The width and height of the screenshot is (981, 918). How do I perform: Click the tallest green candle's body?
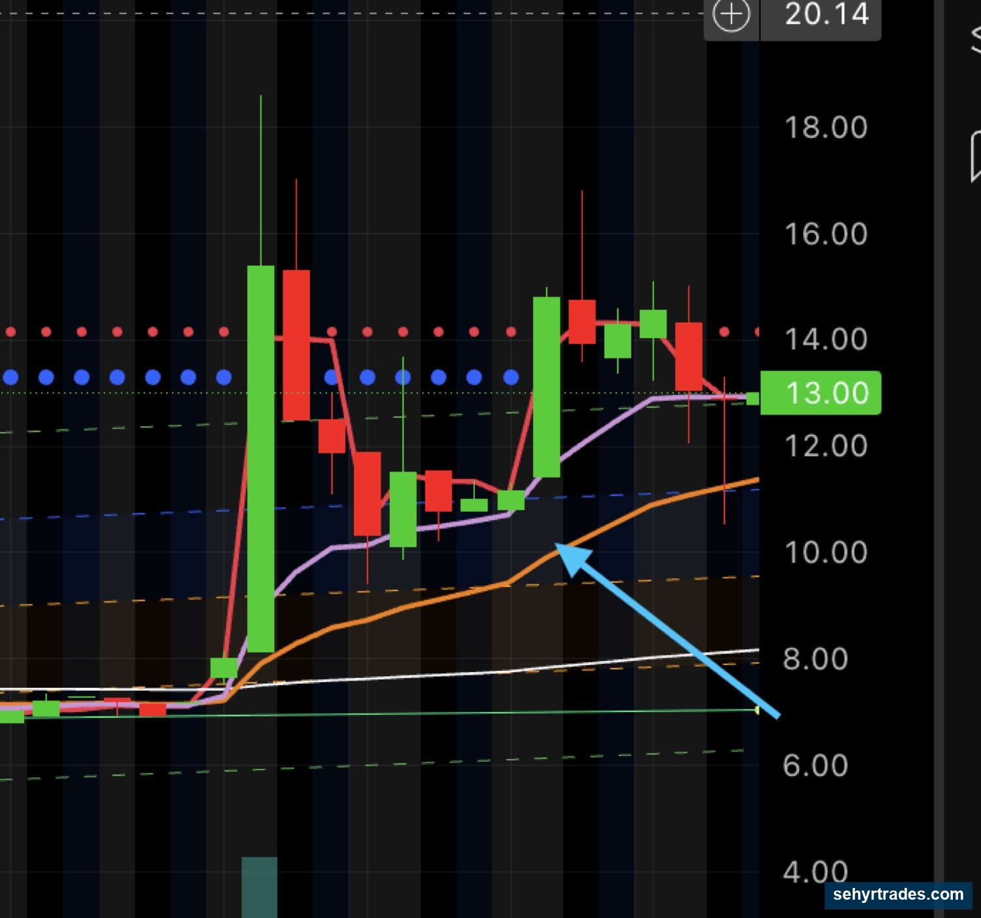tap(260, 458)
